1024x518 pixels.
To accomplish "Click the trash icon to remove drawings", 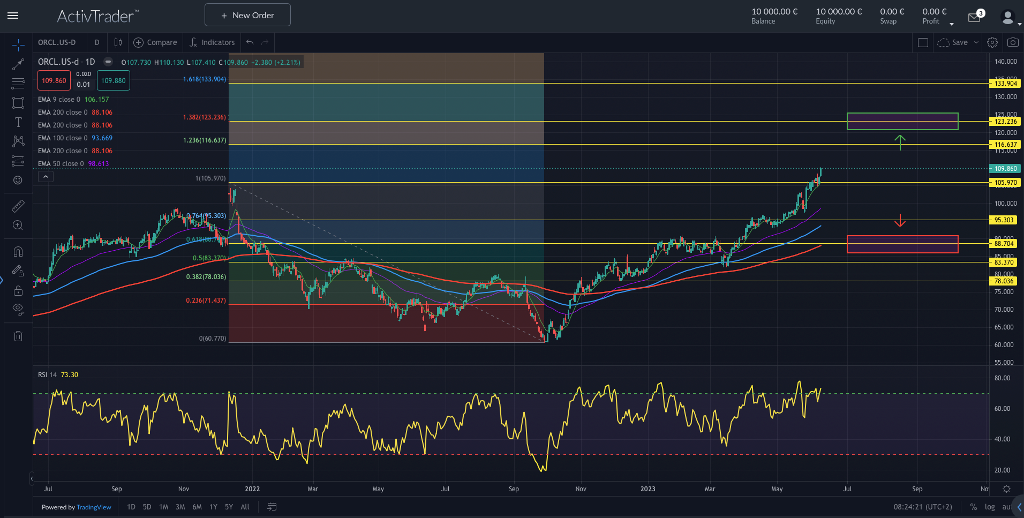I will click(18, 336).
